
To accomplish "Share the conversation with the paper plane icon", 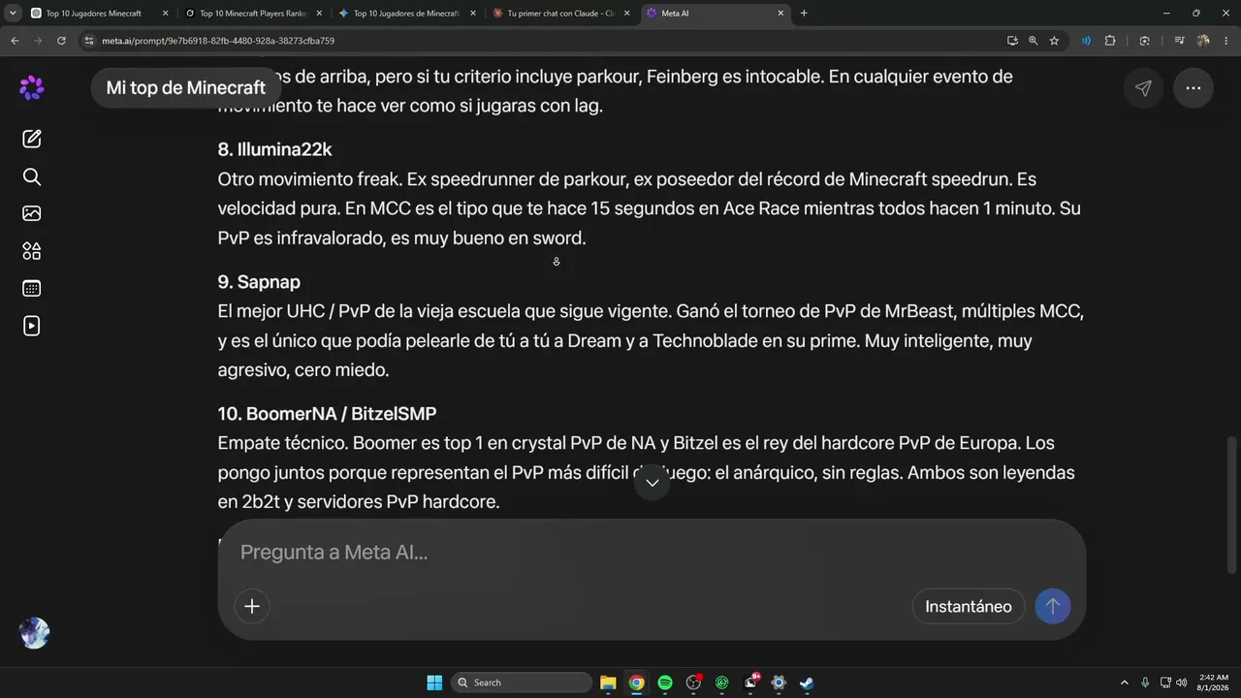I will 1144,88.
